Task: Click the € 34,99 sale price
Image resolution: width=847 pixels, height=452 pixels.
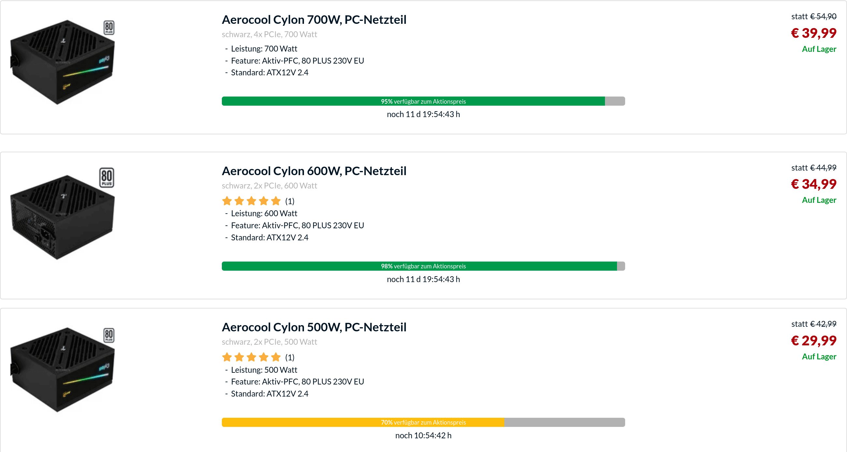Action: pos(813,184)
